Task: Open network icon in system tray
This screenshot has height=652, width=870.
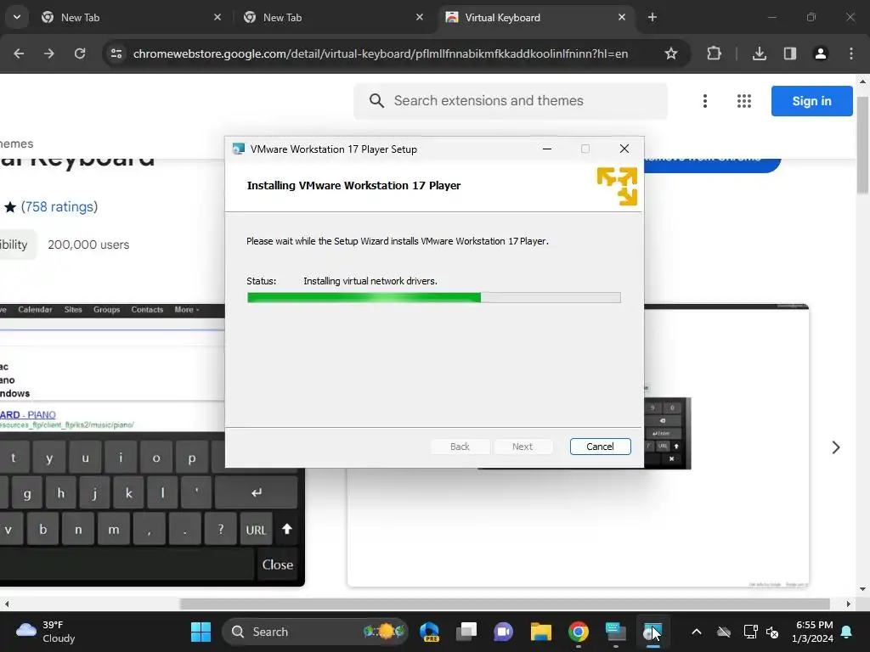Action: coord(750,632)
